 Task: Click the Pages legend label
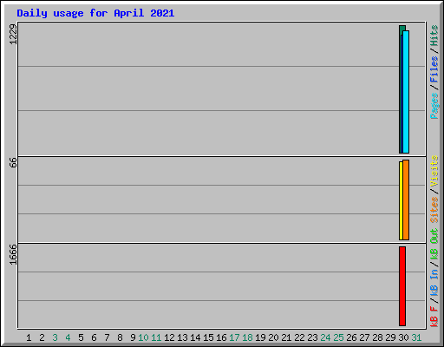tap(434, 106)
